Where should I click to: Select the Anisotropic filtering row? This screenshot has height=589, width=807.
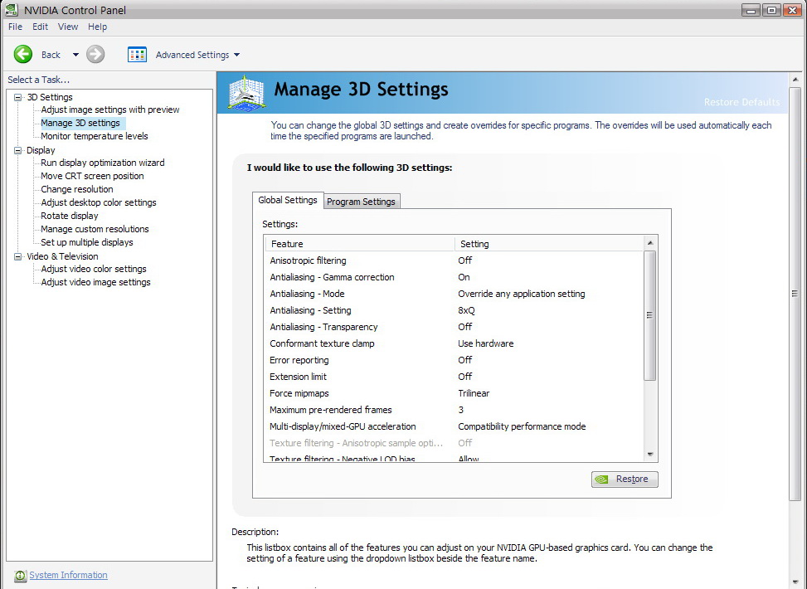point(454,260)
